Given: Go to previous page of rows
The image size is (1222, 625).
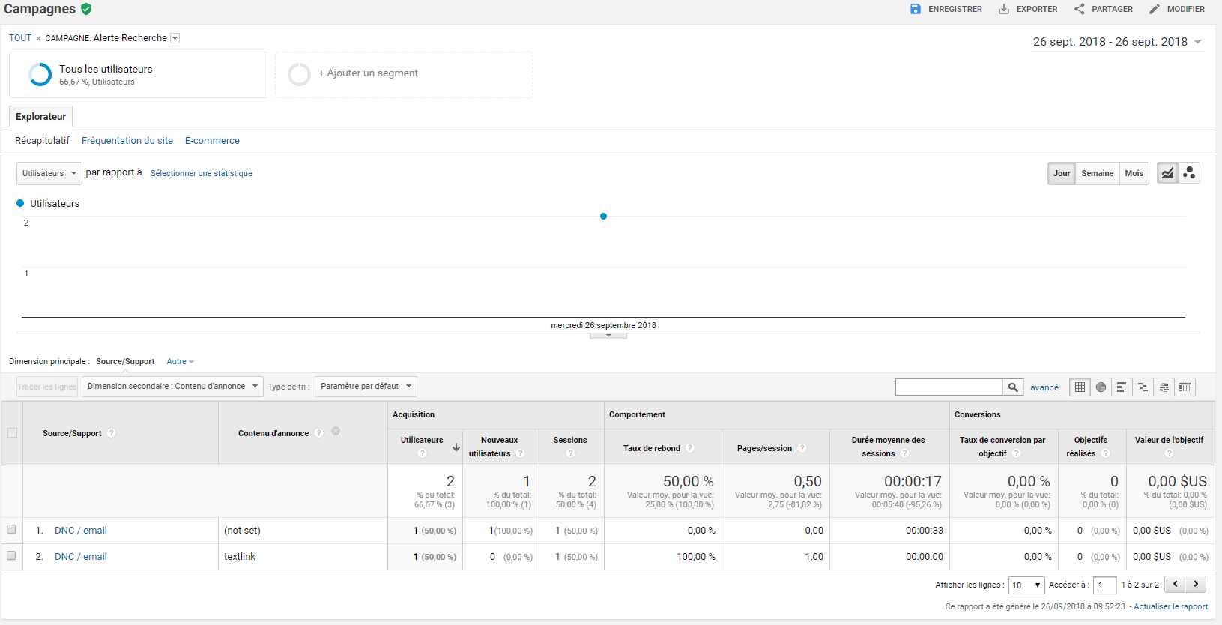Looking at the screenshot, I should (x=1175, y=585).
